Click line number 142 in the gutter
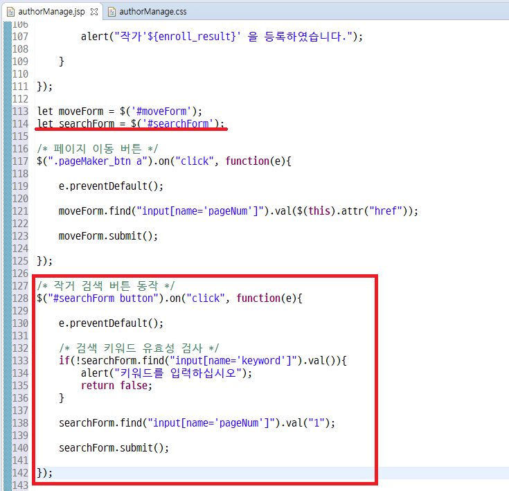 (20, 473)
